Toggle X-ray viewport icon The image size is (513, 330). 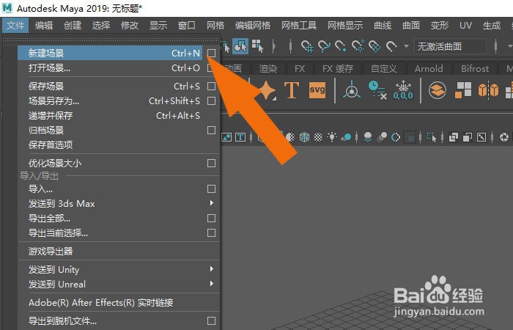click(x=454, y=137)
